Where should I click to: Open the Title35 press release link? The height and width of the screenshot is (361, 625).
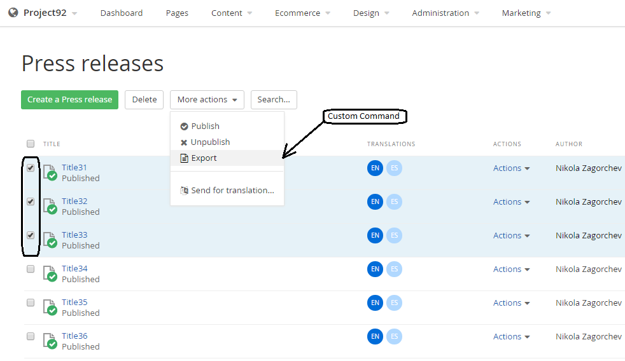coord(74,302)
